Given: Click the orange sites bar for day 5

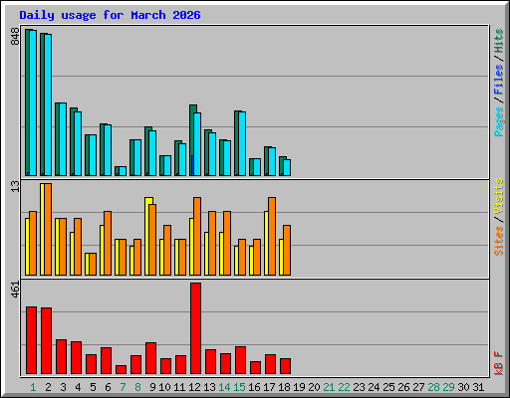Looking at the screenshot, I should pos(93,264).
